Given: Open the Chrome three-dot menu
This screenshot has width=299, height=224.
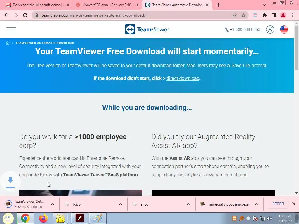Looking at the screenshot, I should (x=293, y=15).
